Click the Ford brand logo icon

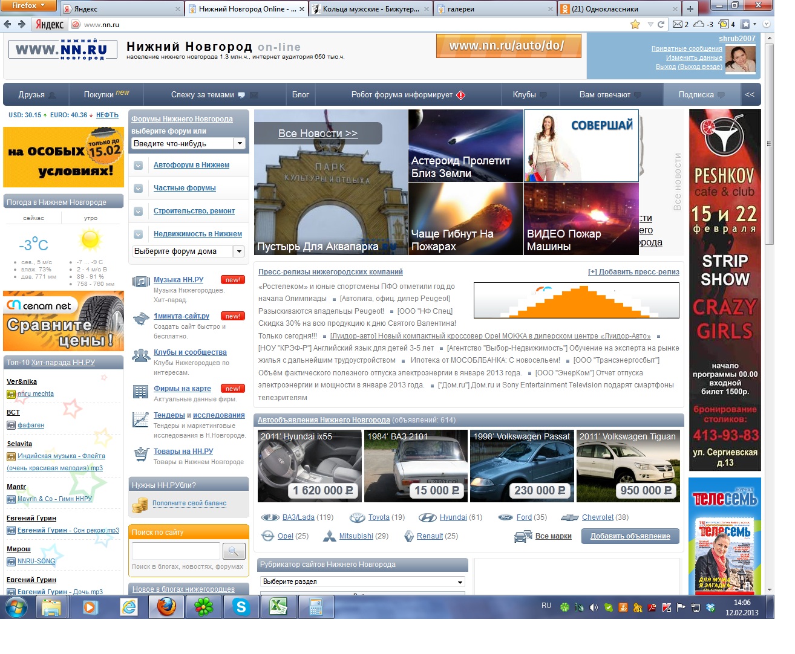click(x=505, y=517)
